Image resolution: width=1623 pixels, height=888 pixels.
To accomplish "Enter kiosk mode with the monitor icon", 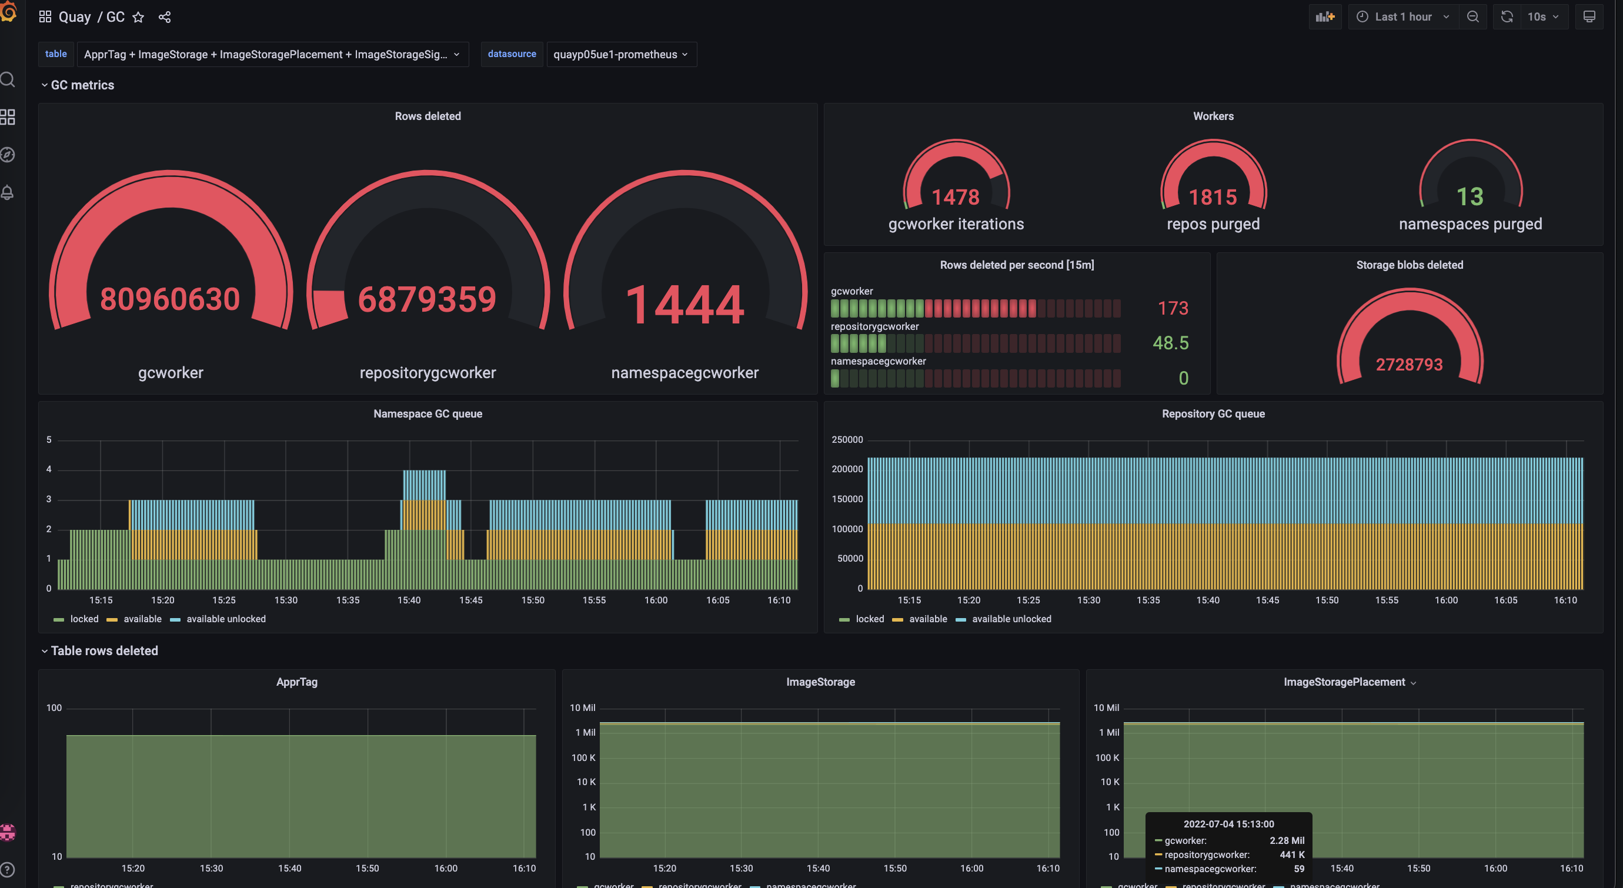I will point(1589,16).
